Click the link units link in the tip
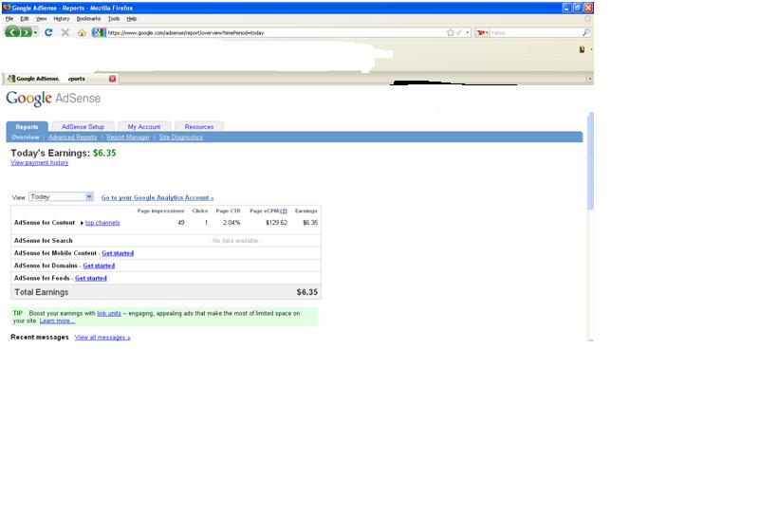 (x=109, y=314)
